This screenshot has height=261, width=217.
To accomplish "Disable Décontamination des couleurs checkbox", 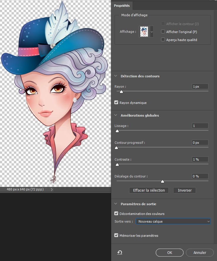I will pos(116,213).
